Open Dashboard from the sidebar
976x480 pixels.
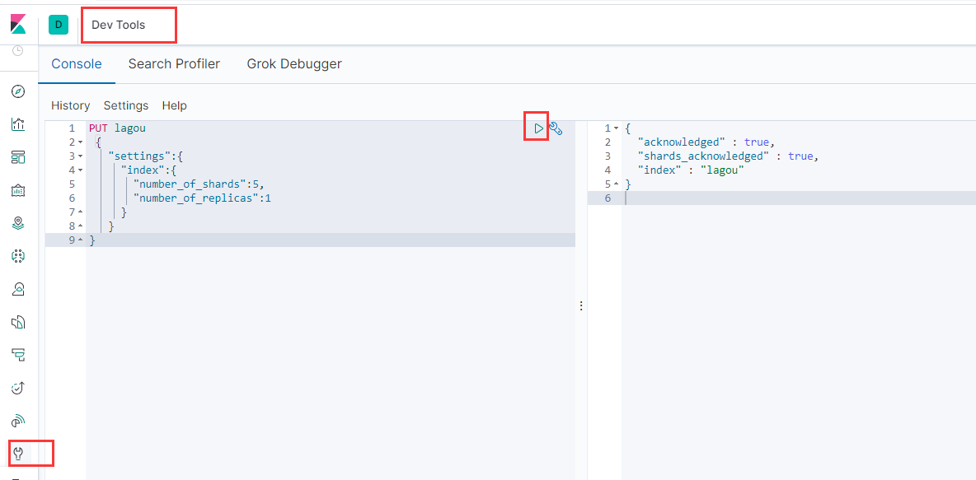click(x=18, y=157)
